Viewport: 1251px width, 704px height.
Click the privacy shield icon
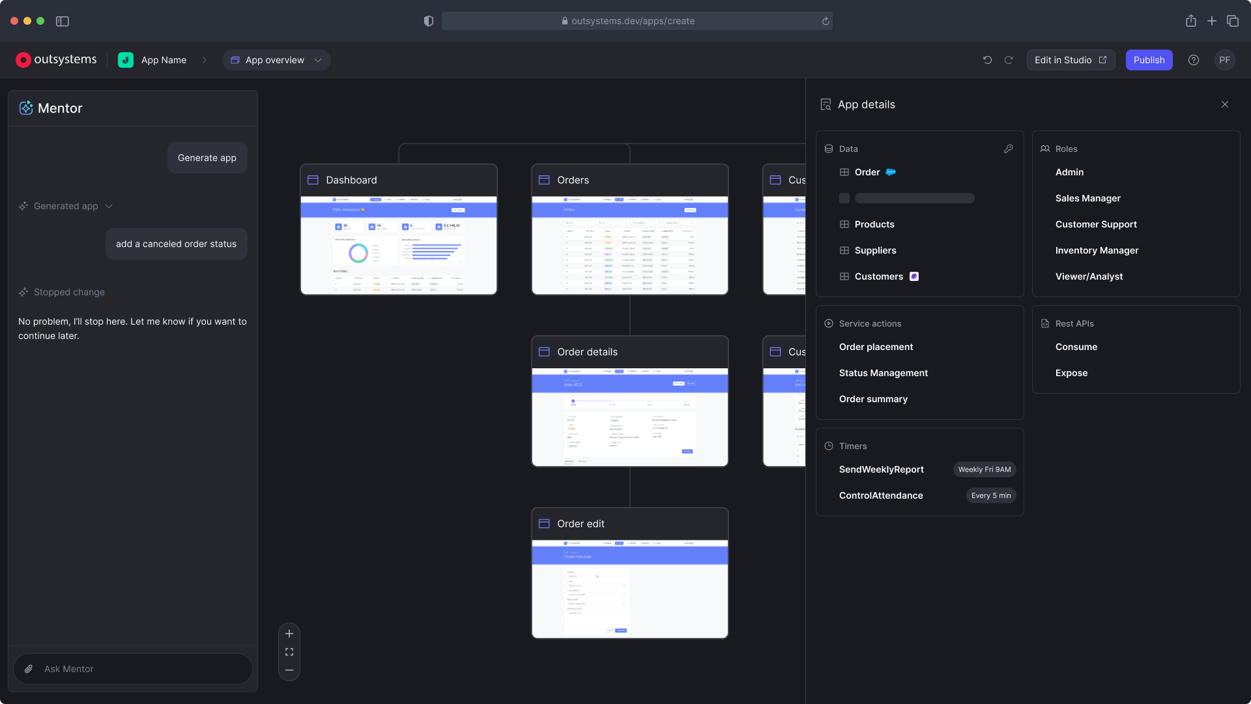click(429, 21)
